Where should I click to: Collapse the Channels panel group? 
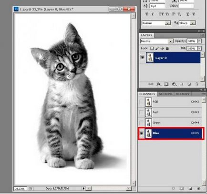click(201, 90)
